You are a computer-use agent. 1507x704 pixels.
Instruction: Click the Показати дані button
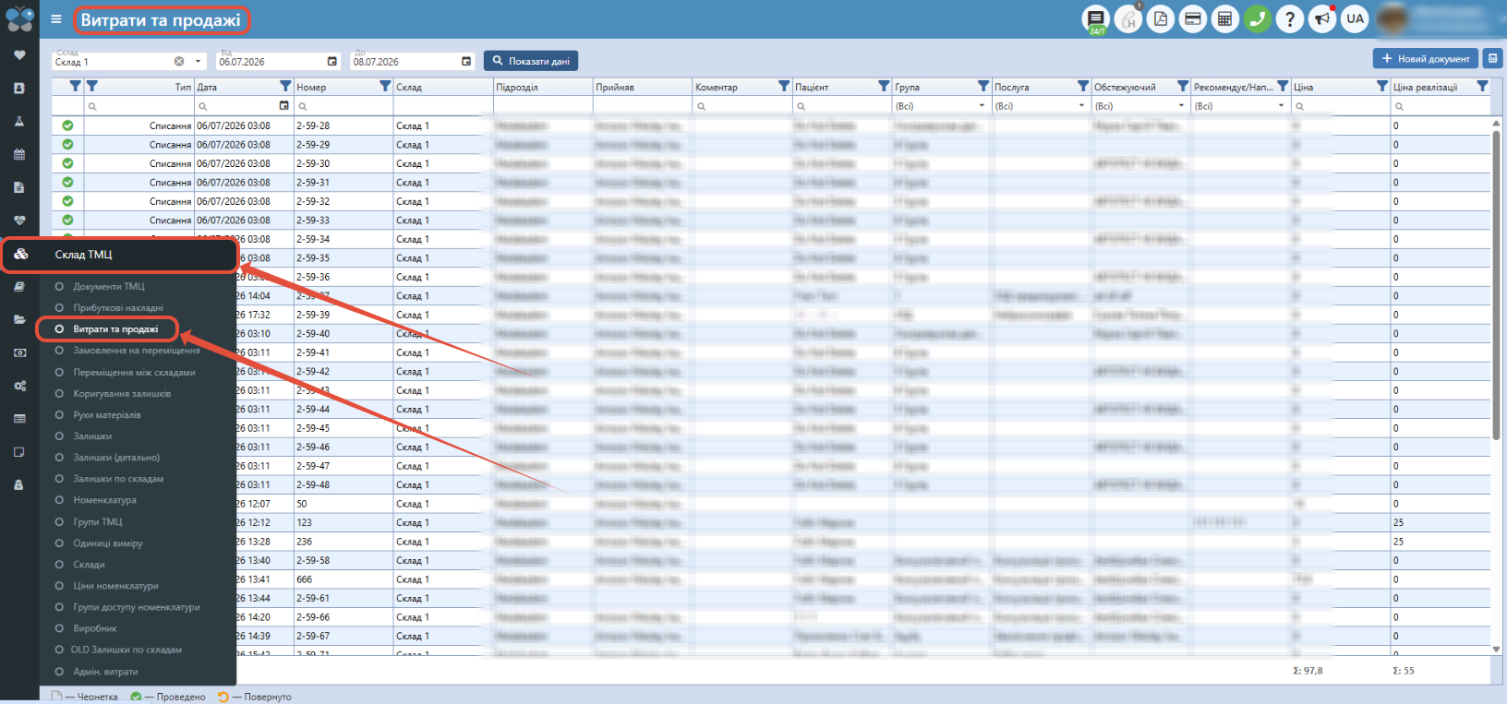point(531,61)
